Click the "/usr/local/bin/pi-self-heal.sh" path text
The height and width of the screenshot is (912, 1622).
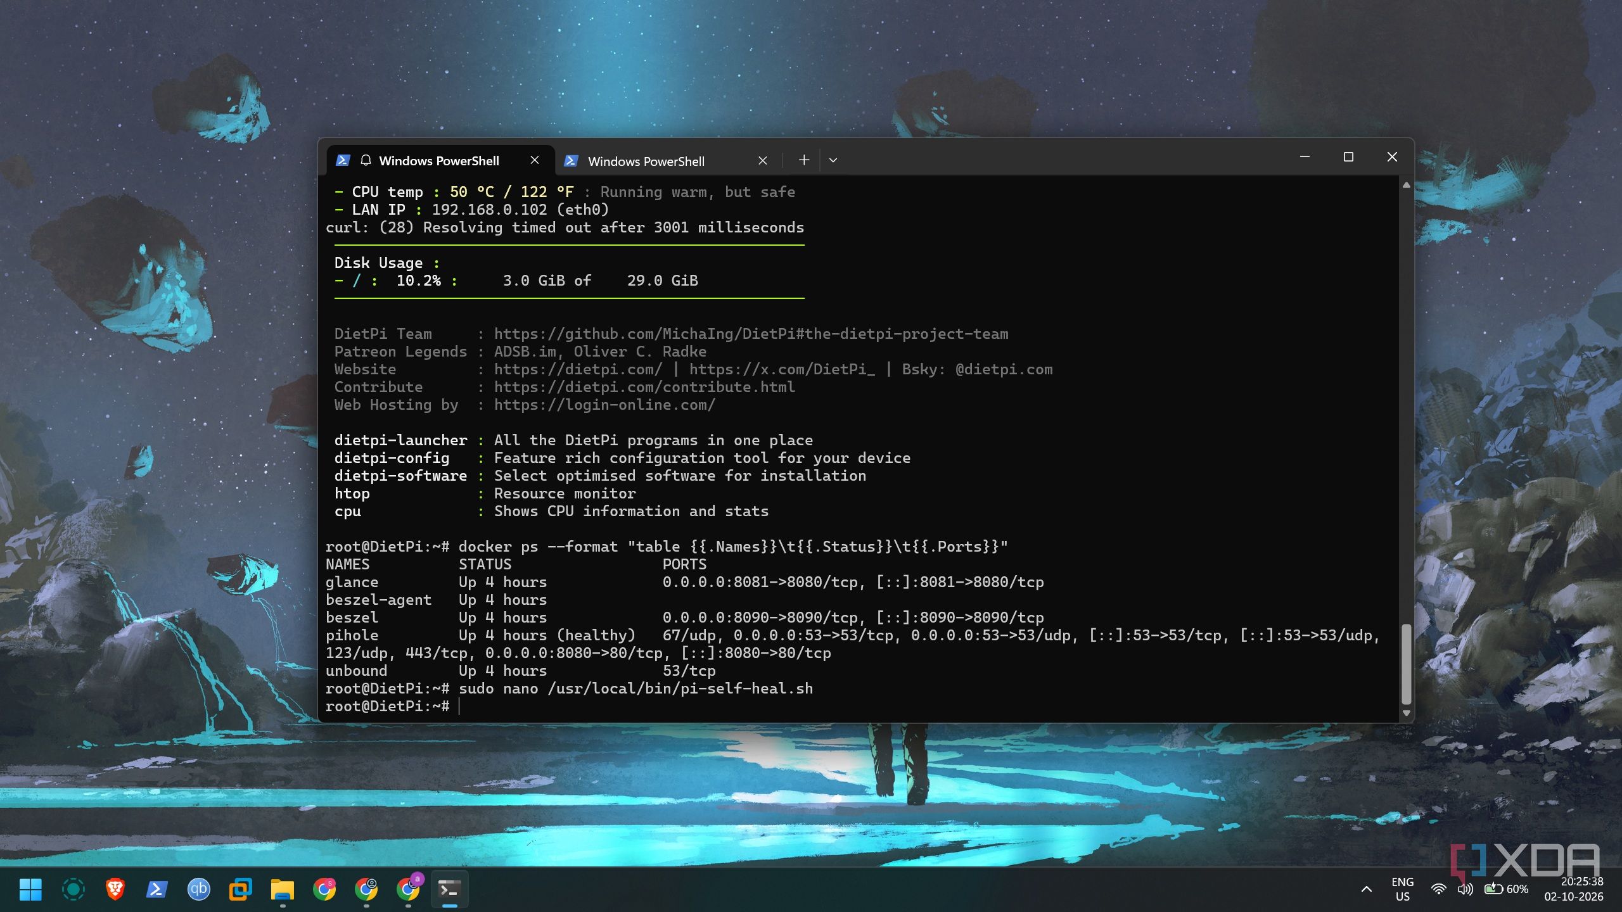coord(680,688)
